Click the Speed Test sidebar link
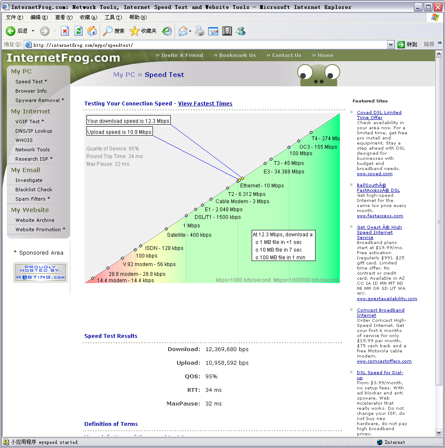445x448 pixels. [x=31, y=82]
